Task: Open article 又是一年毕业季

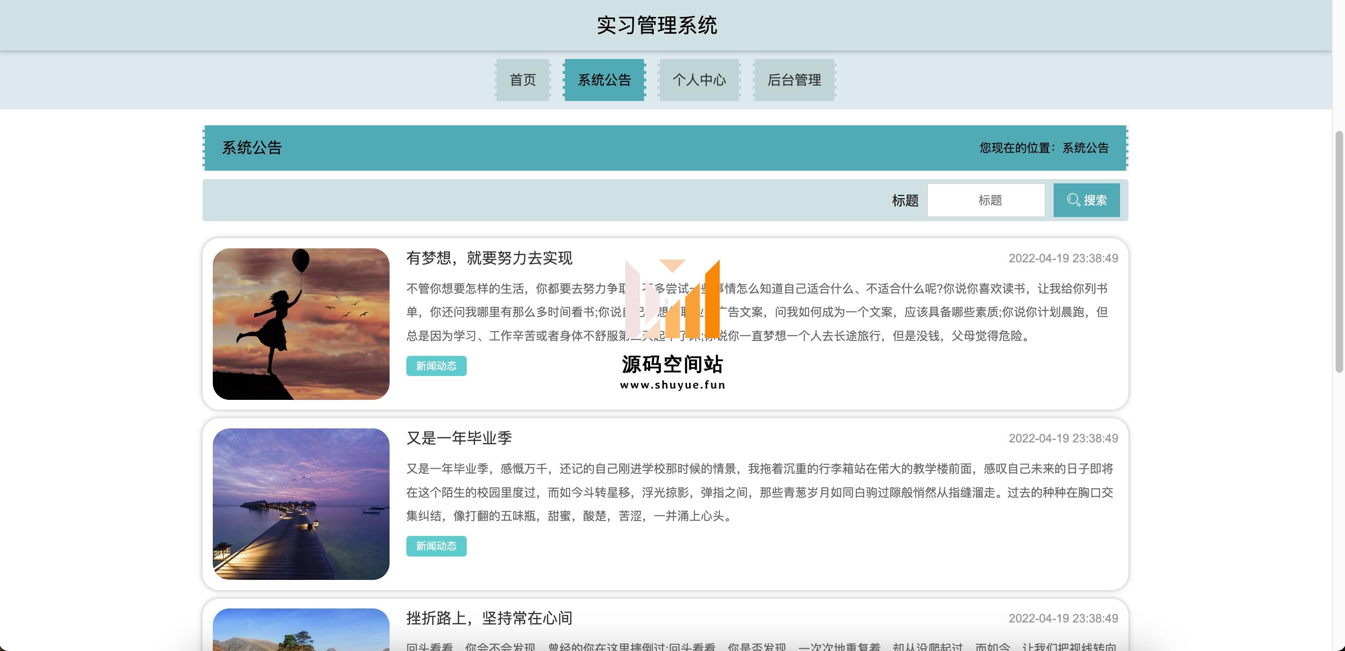Action: [x=459, y=438]
